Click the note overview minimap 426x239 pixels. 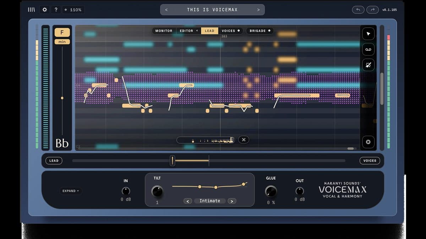[206, 140]
